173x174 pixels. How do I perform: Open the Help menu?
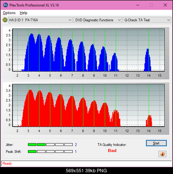pos(24,13)
